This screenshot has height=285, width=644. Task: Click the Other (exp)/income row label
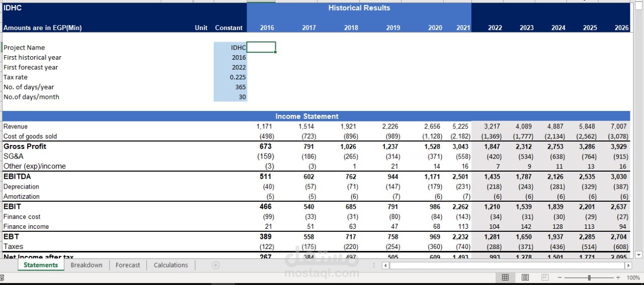[34, 166]
